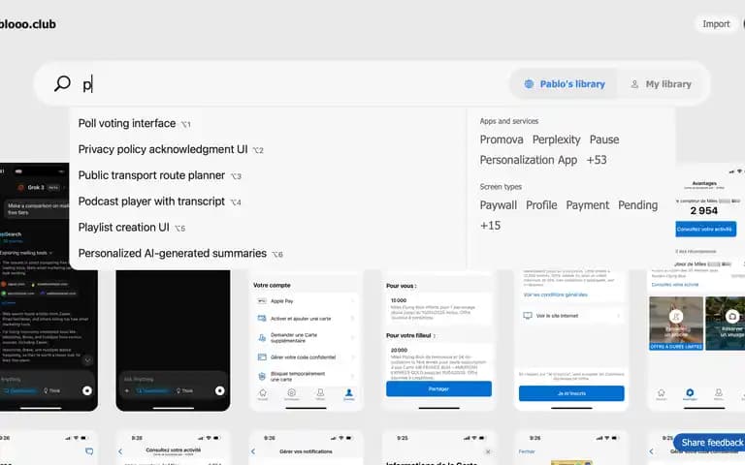Image resolution: width=745 pixels, height=465 pixels.
Task: Click the 'Pour vous' 15 000 offer card
Action: pyautogui.click(x=438, y=309)
